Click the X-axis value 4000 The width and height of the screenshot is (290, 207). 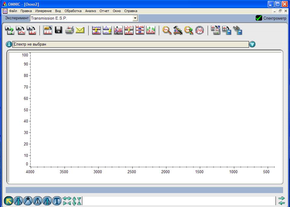click(30, 172)
